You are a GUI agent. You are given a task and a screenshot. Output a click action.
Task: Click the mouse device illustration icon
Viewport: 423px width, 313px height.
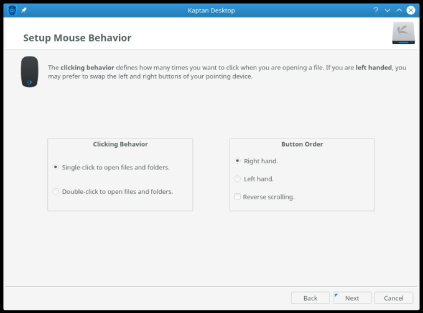(x=30, y=71)
